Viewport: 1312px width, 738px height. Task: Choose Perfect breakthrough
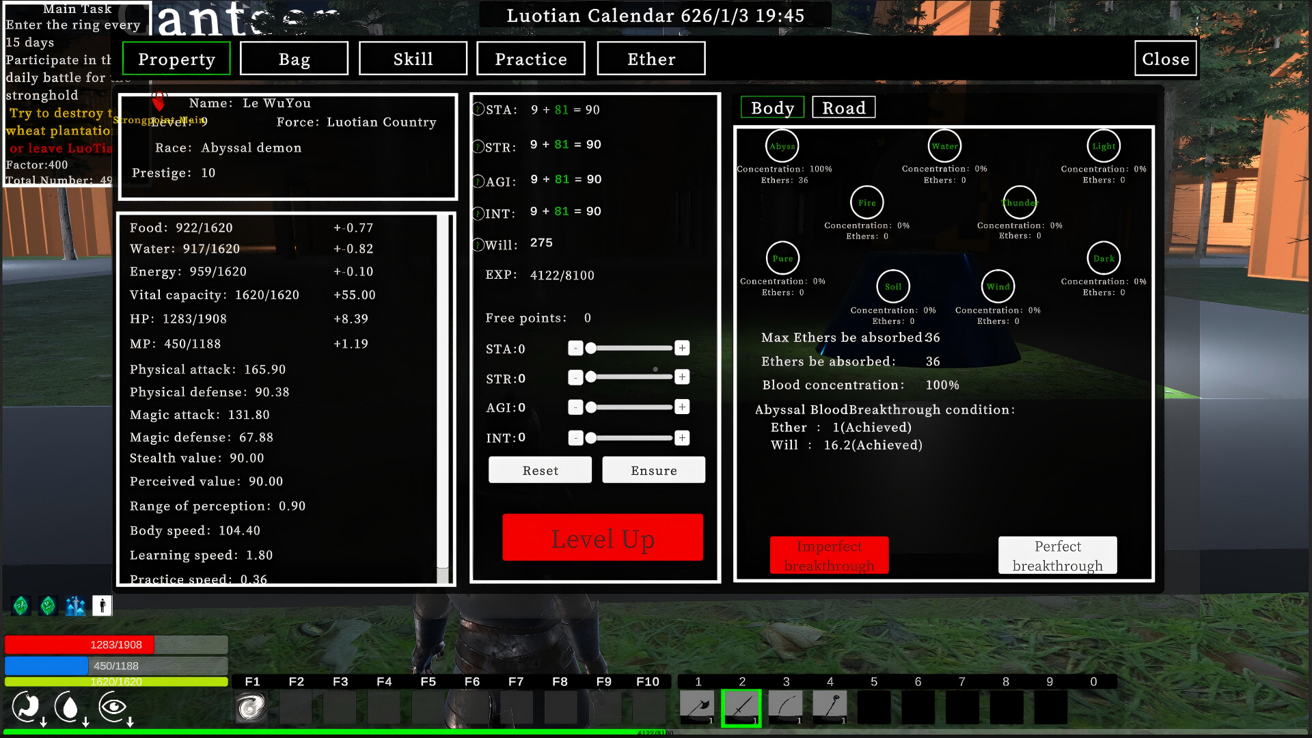(x=1058, y=556)
